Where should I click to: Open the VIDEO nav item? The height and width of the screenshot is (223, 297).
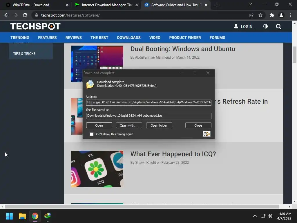tap(155, 37)
